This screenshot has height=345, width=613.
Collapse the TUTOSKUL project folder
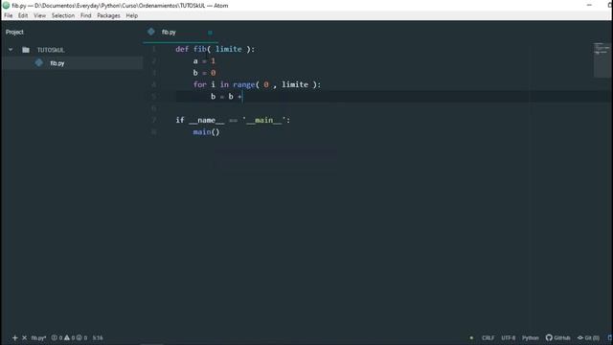pos(11,50)
